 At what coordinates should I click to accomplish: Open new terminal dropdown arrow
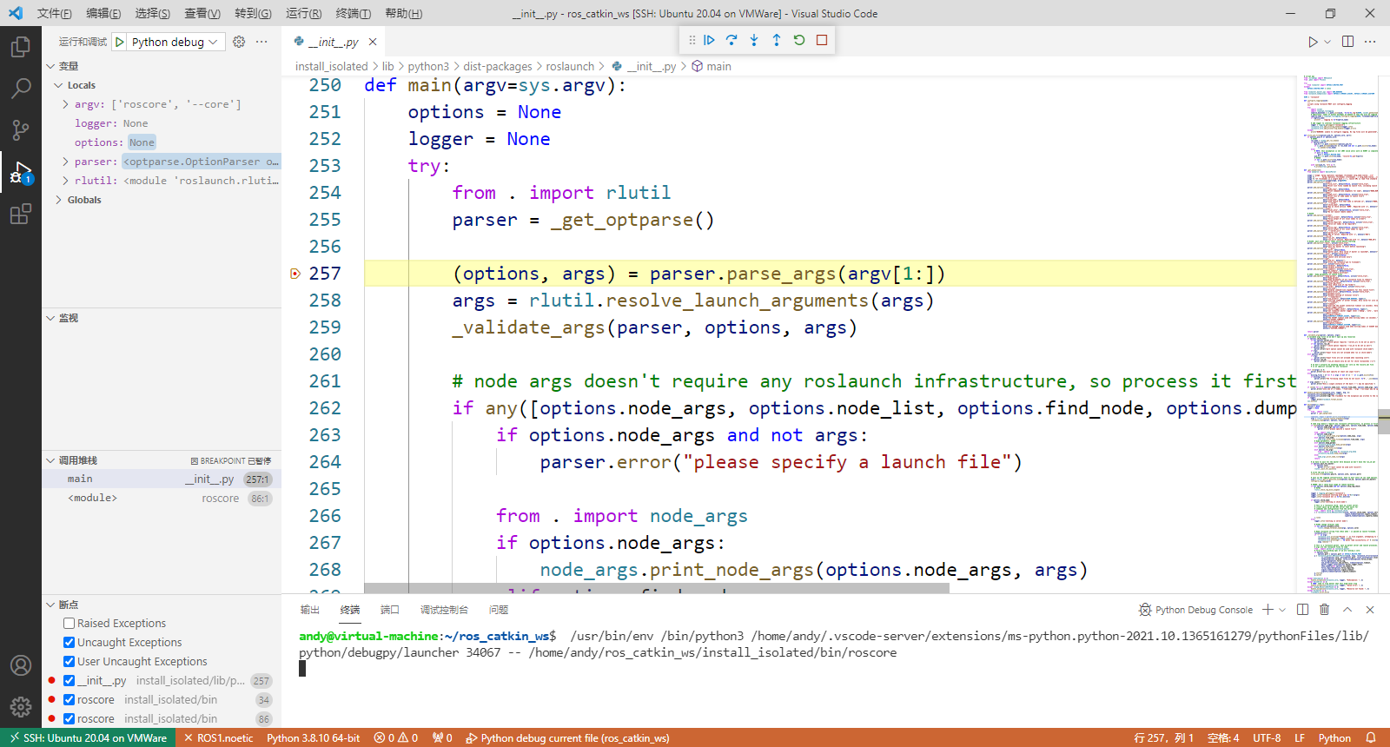tap(1282, 610)
